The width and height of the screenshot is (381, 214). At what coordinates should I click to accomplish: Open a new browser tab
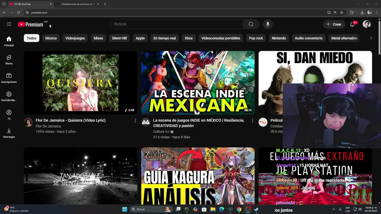coord(105,4)
